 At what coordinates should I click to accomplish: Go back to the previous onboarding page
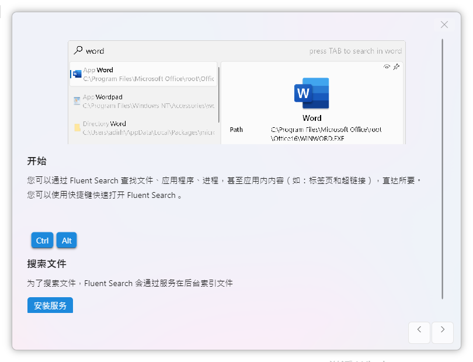tap(419, 332)
